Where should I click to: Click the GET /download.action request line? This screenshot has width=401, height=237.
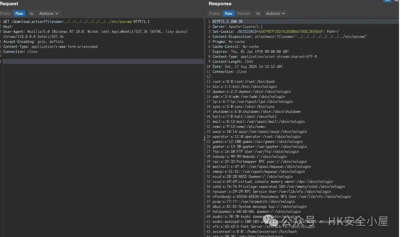76,22
